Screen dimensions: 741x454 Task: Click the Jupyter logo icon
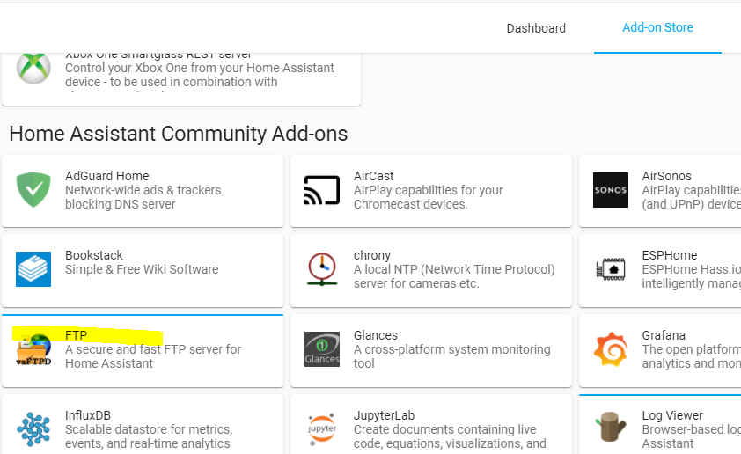click(x=322, y=429)
